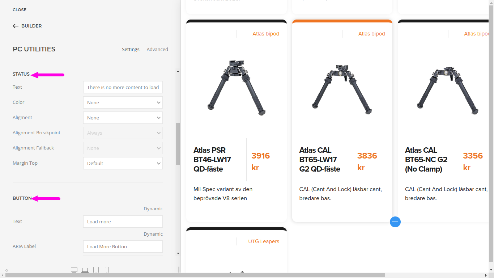494x278 pixels.
Task: Click the blue plus add-element button
Action: pos(395,222)
